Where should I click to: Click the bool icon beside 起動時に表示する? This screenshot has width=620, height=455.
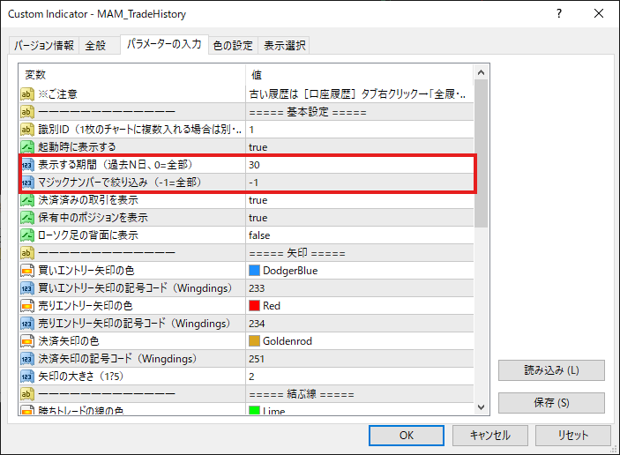click(26, 147)
